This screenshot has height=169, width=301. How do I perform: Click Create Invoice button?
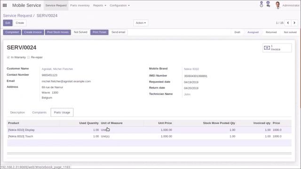click(33, 32)
